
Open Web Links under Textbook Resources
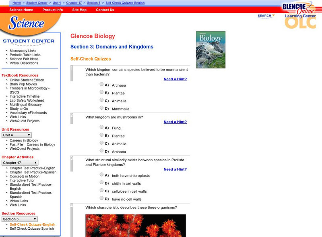[x=18, y=117]
